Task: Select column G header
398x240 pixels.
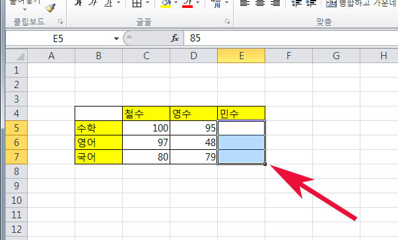Action: (336, 56)
